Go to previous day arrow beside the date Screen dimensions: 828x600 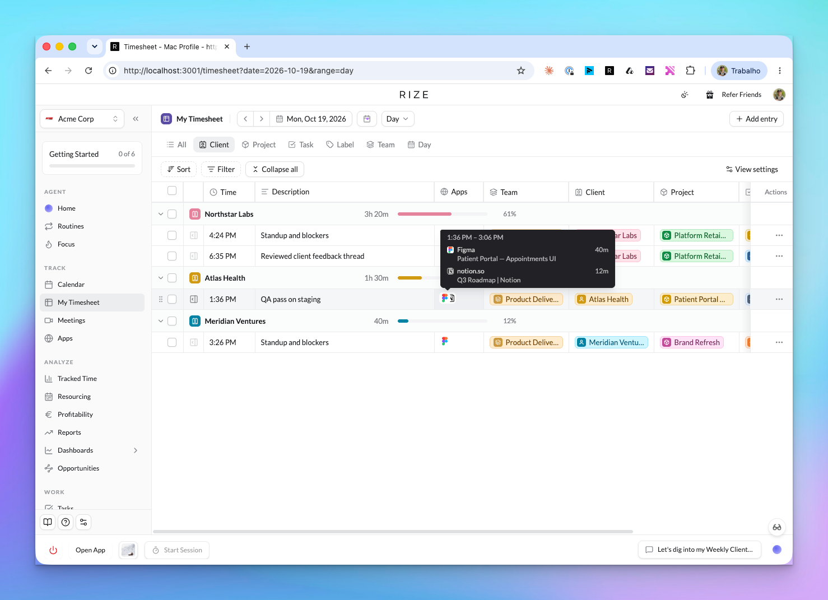tap(245, 119)
